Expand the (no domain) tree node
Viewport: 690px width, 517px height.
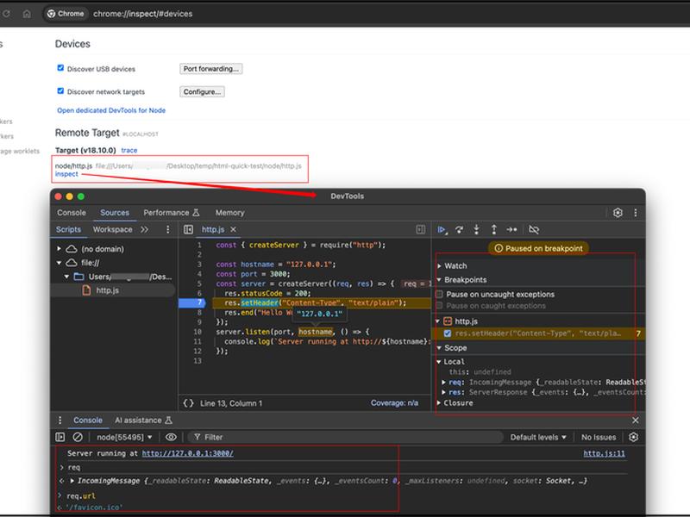tap(59, 249)
